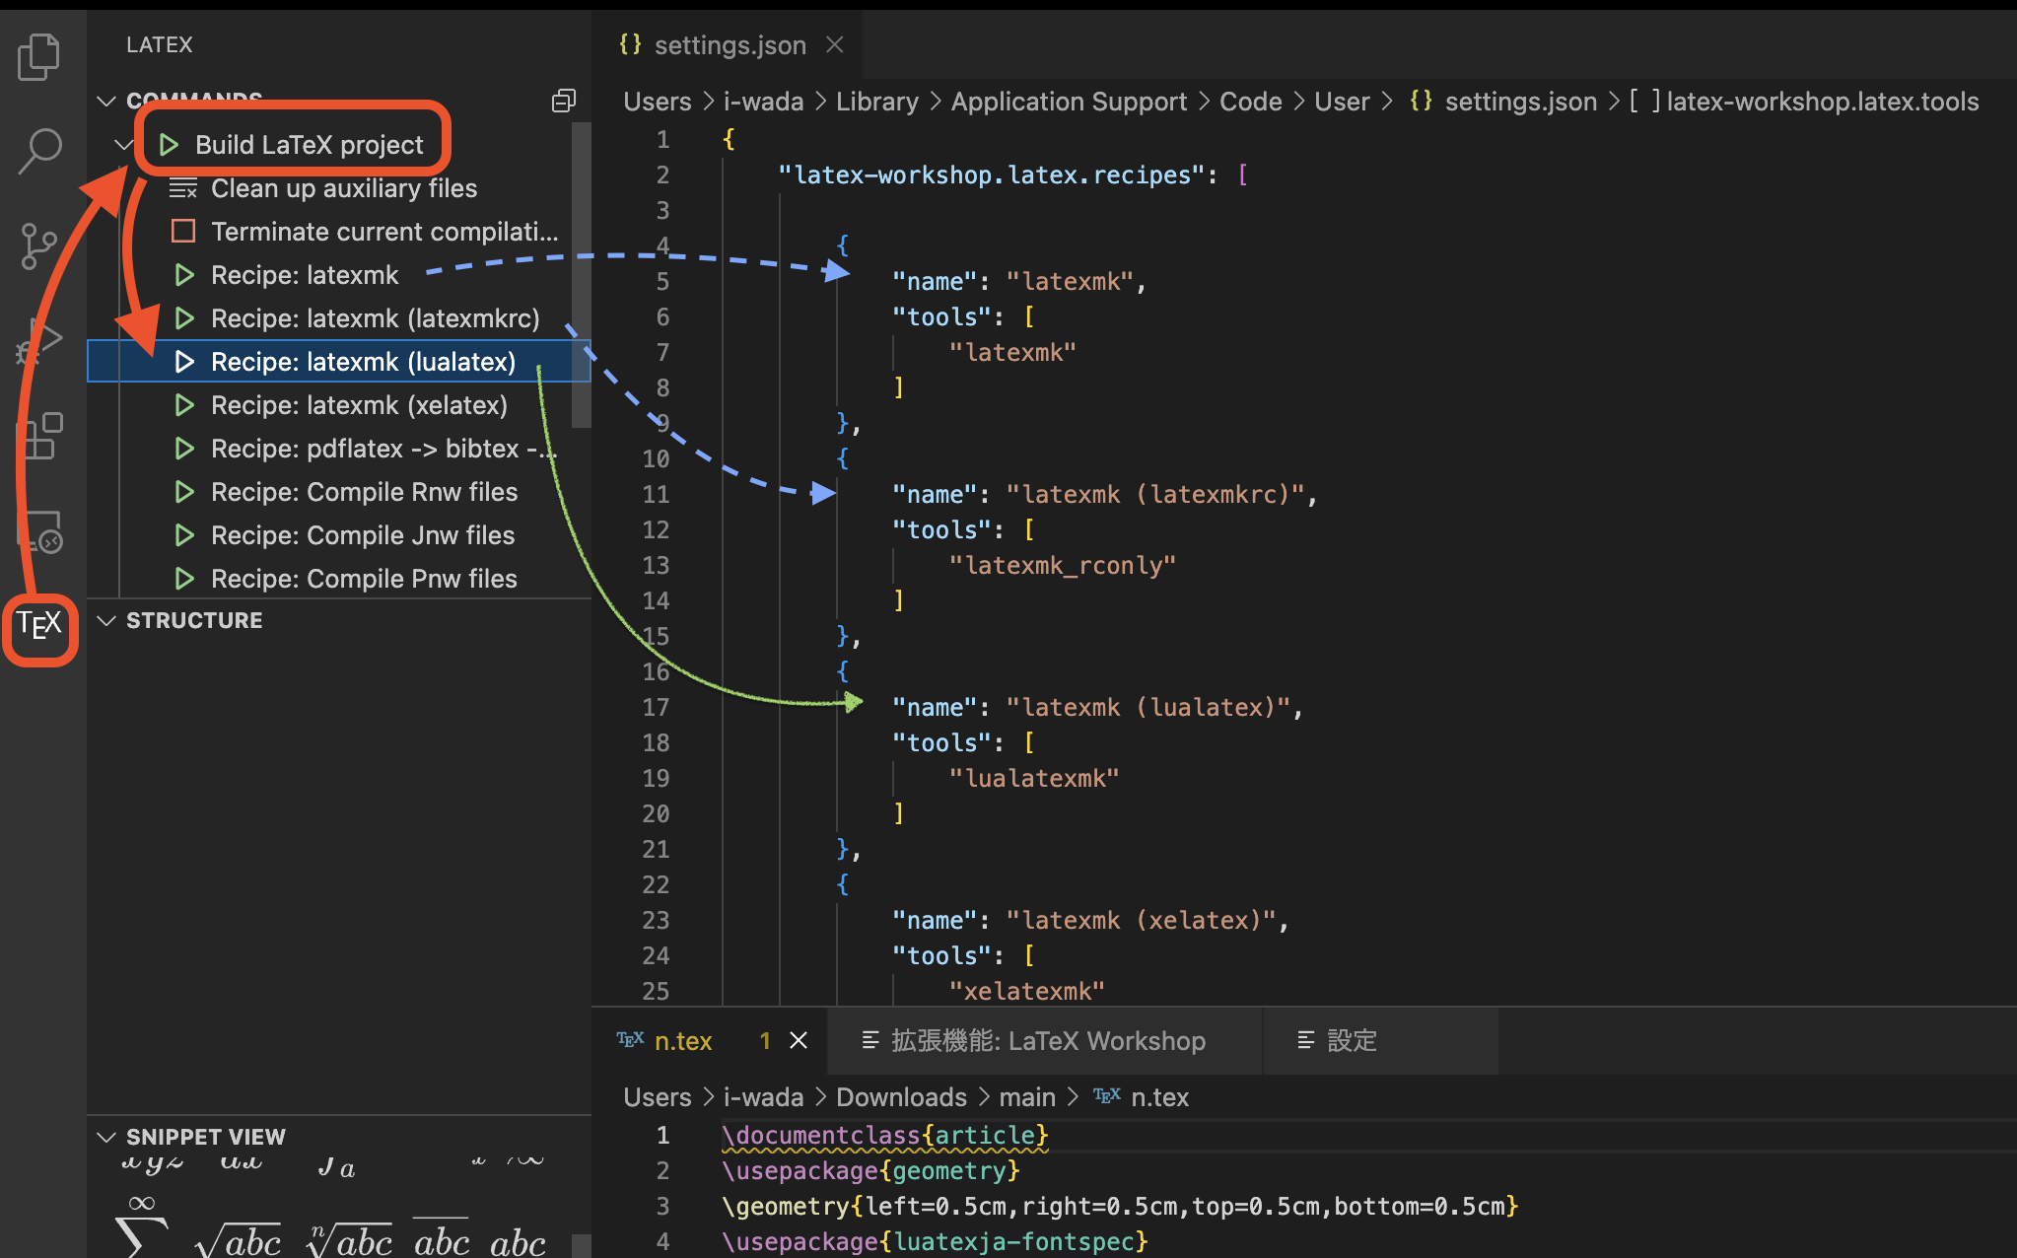Collapse the SNIPPET VIEW section

click(x=106, y=1137)
